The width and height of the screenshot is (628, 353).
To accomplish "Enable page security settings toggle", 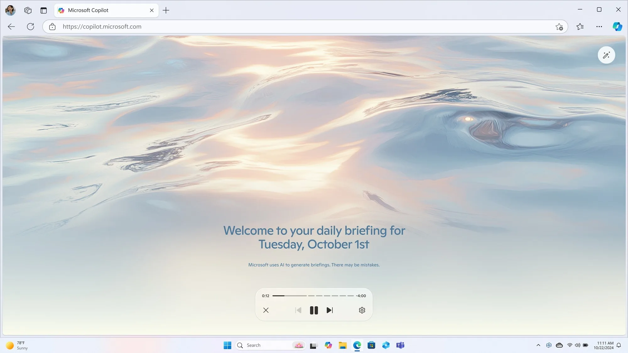I will [x=52, y=27].
